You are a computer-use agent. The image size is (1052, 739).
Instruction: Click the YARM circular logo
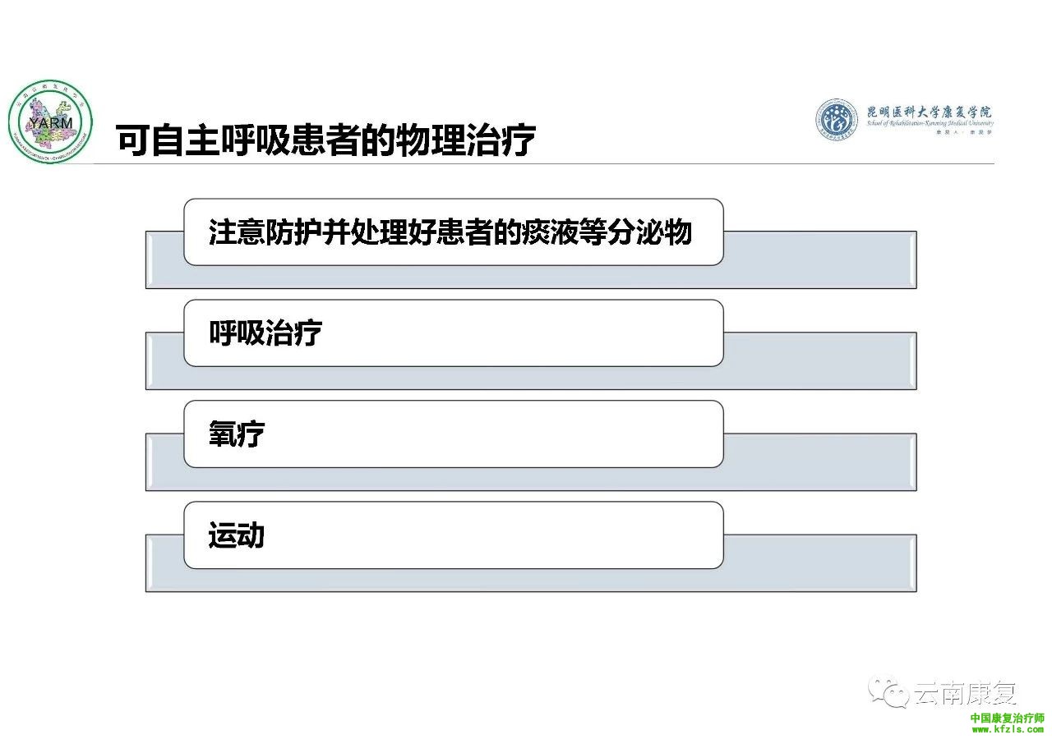tap(50, 122)
